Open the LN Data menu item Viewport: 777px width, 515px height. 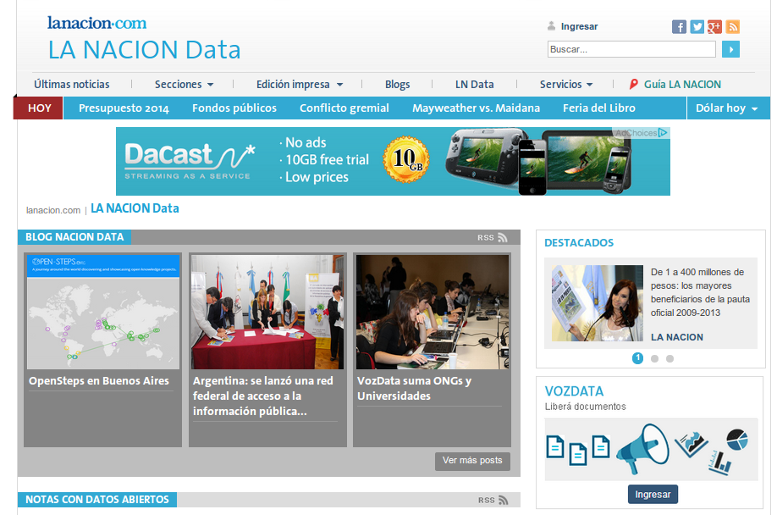coord(475,84)
